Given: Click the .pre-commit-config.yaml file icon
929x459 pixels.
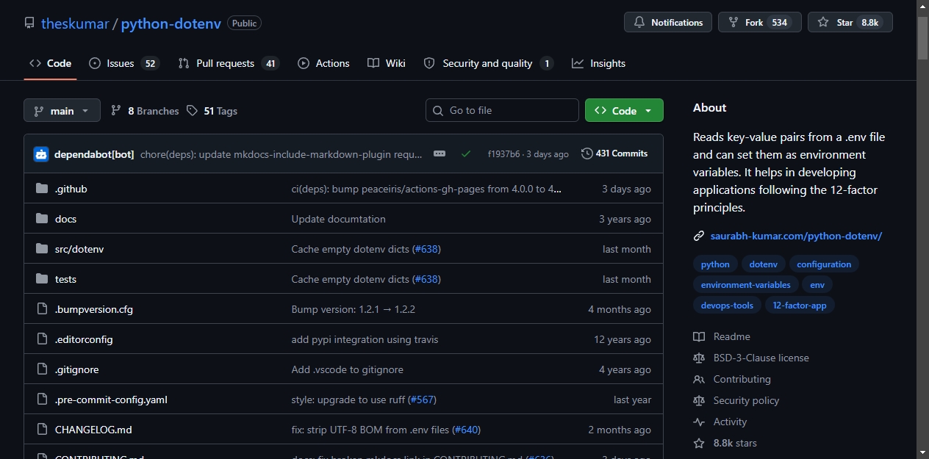Looking at the screenshot, I should tap(42, 400).
